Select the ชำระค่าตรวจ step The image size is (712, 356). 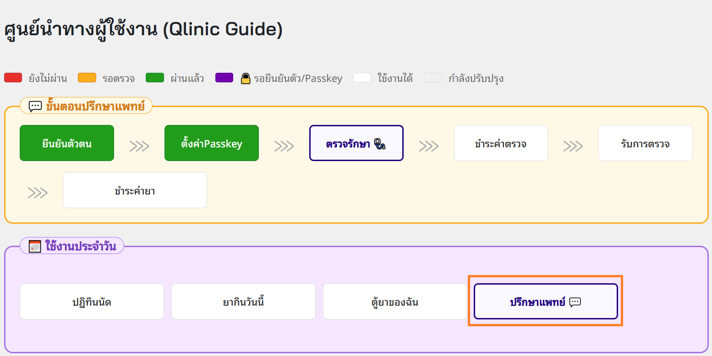(x=501, y=143)
